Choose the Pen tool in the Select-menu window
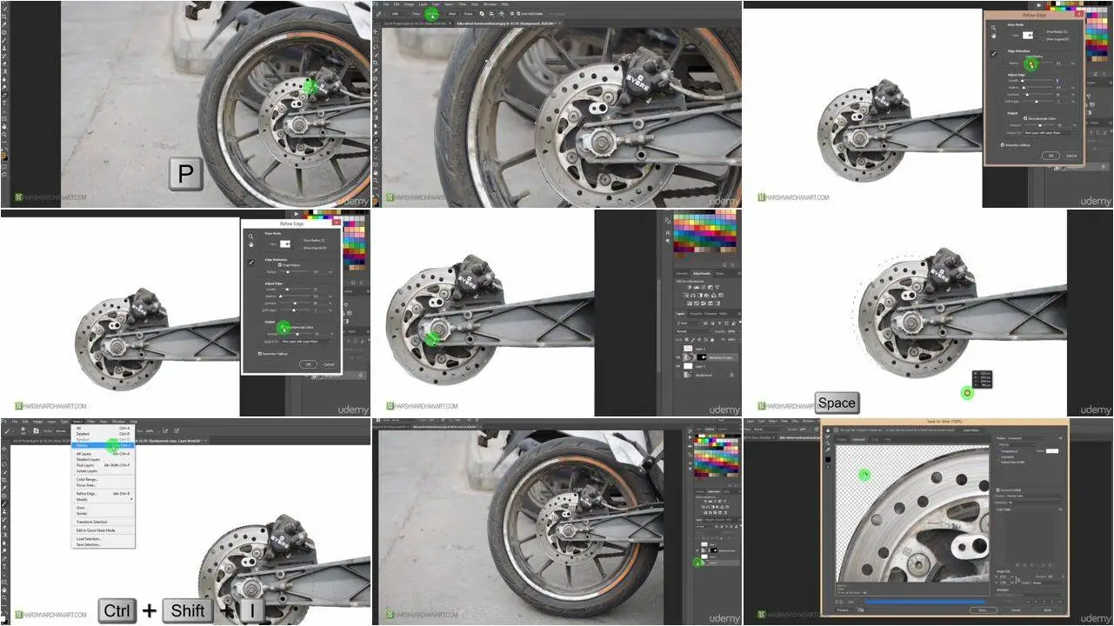Image resolution: width=1114 pixels, height=626 pixels. tap(4, 558)
